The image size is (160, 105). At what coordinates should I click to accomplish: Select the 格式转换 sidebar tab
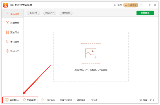(x=12, y=14)
